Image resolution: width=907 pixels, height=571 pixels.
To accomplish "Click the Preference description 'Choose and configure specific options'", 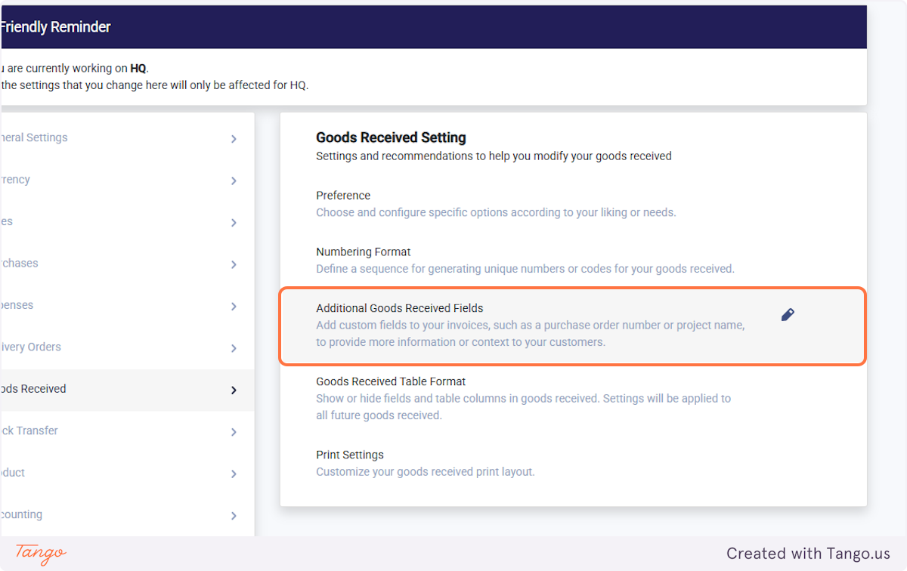I will click(x=496, y=212).
